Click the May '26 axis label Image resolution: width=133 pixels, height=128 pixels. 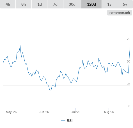click(x=11, y=112)
